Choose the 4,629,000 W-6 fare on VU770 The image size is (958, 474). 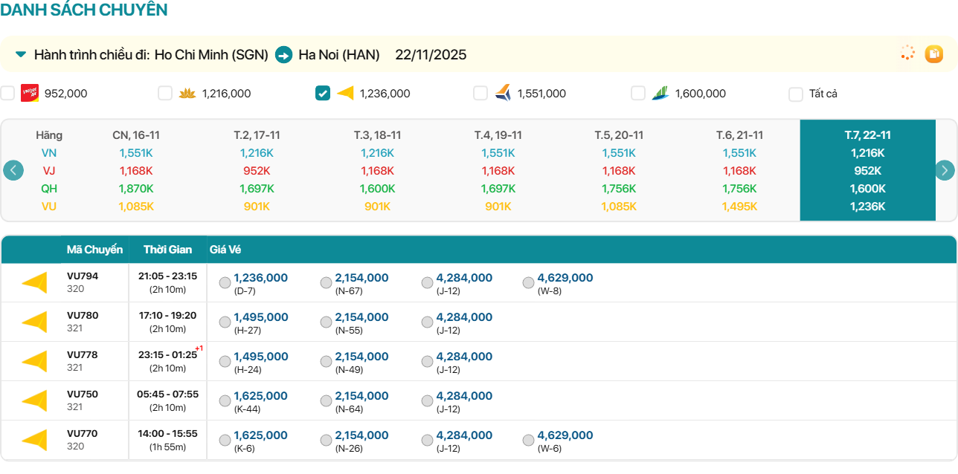click(x=528, y=441)
